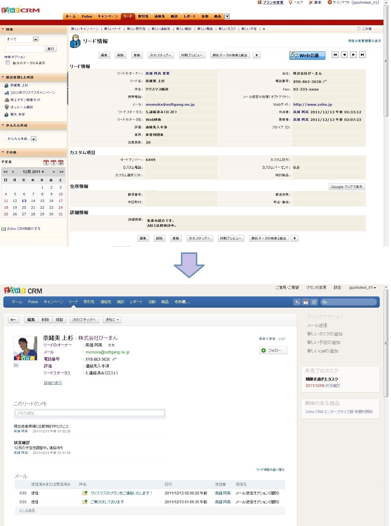Click the phone call icon beside XY8-863-363X
The height and width of the screenshot is (526, 391).
(325, 81)
